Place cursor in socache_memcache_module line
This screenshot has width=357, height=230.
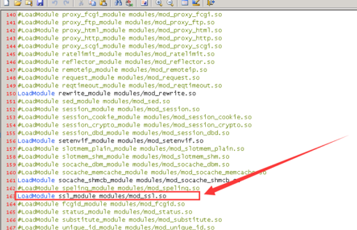(x=142, y=172)
